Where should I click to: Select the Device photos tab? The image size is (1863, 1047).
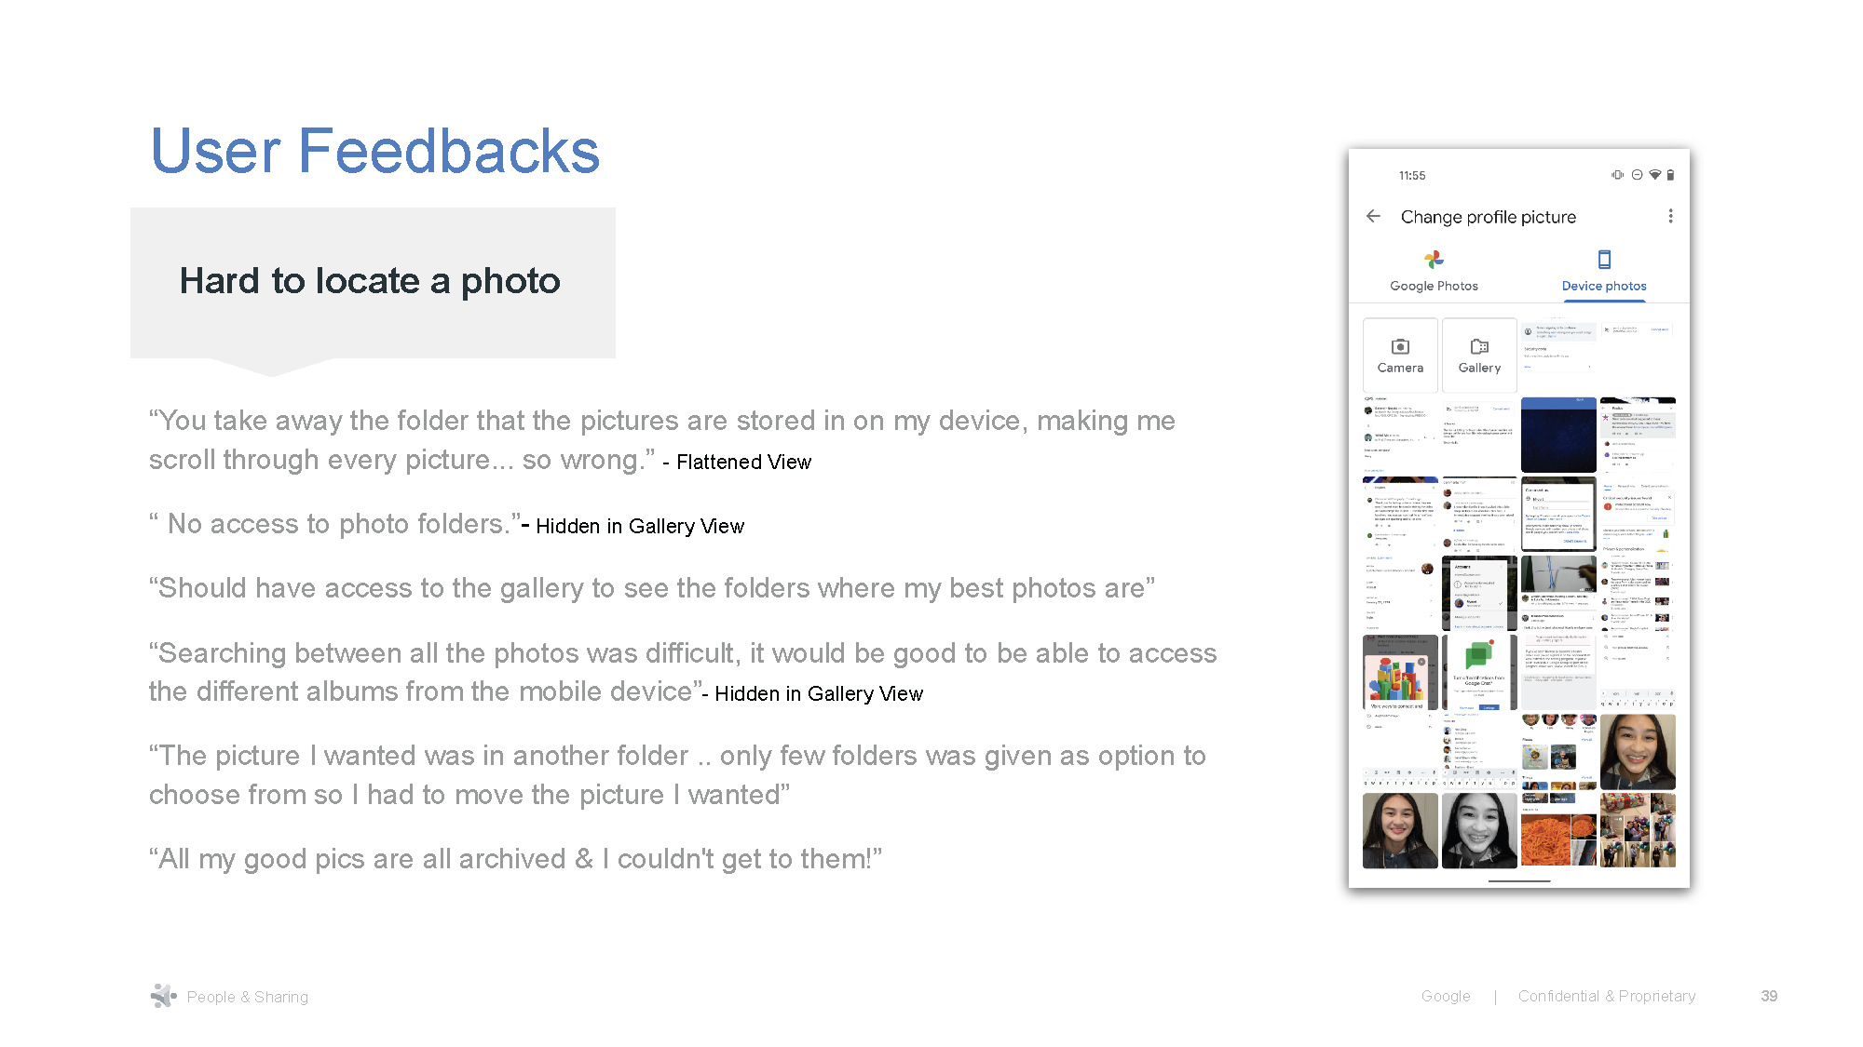(1603, 275)
